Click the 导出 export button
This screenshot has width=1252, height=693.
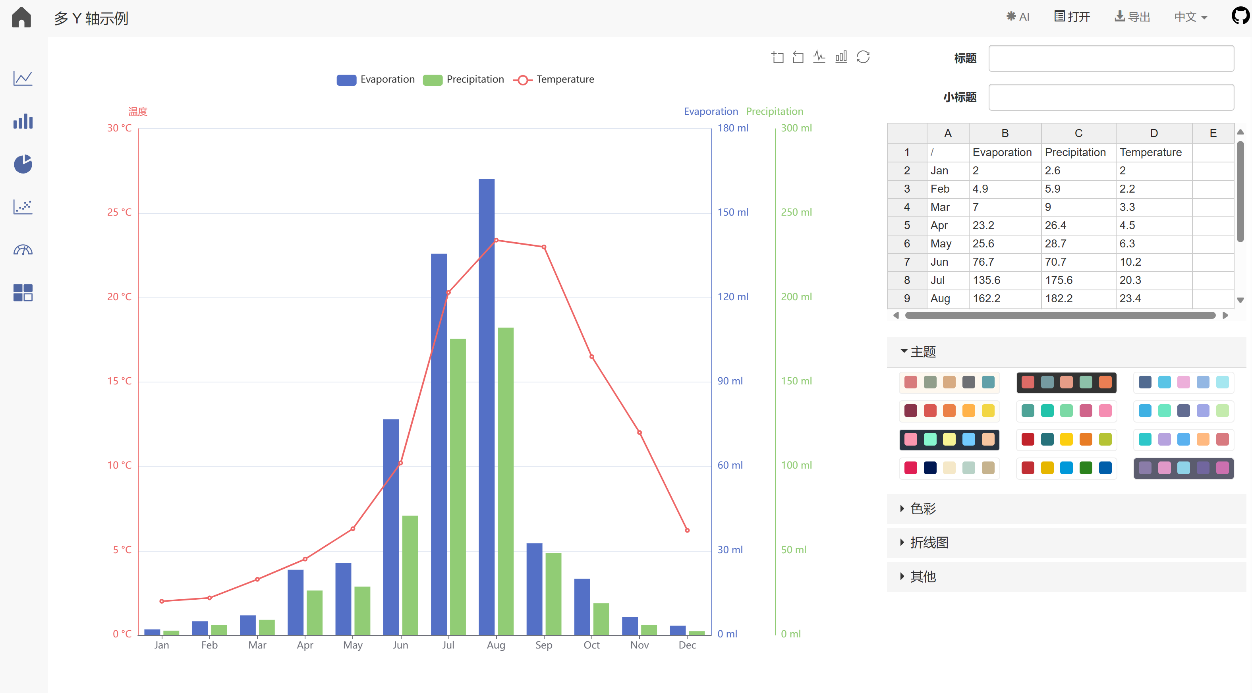pyautogui.click(x=1132, y=17)
